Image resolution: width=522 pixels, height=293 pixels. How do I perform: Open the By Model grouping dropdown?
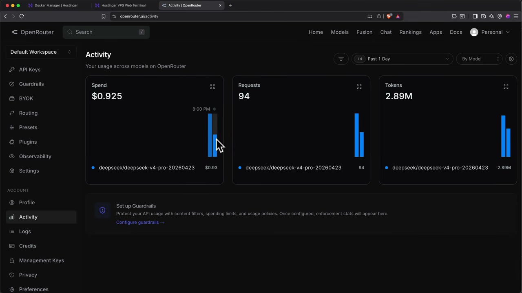479,59
